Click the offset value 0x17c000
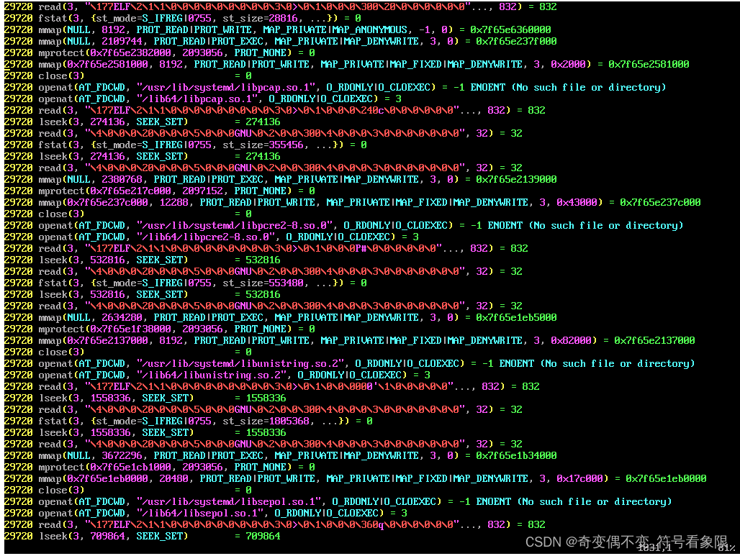This screenshot has height=556, width=740. pos(579,478)
